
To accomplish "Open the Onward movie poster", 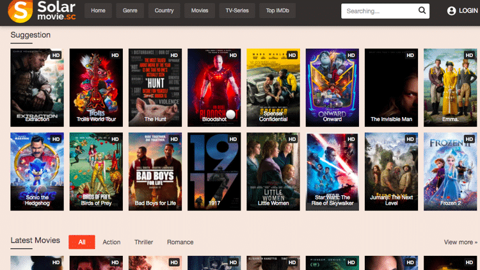I will 332,88.
